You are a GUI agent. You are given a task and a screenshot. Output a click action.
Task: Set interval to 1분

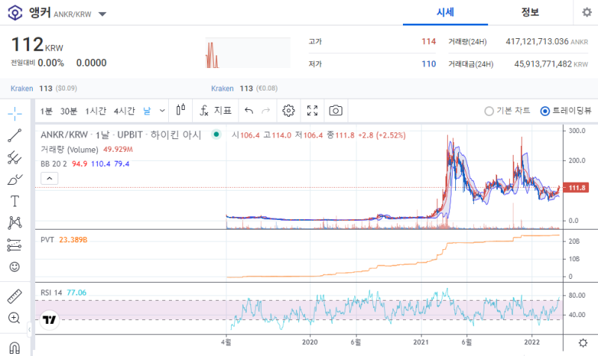click(x=46, y=111)
